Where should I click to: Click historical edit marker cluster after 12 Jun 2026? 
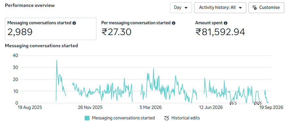(233, 103)
